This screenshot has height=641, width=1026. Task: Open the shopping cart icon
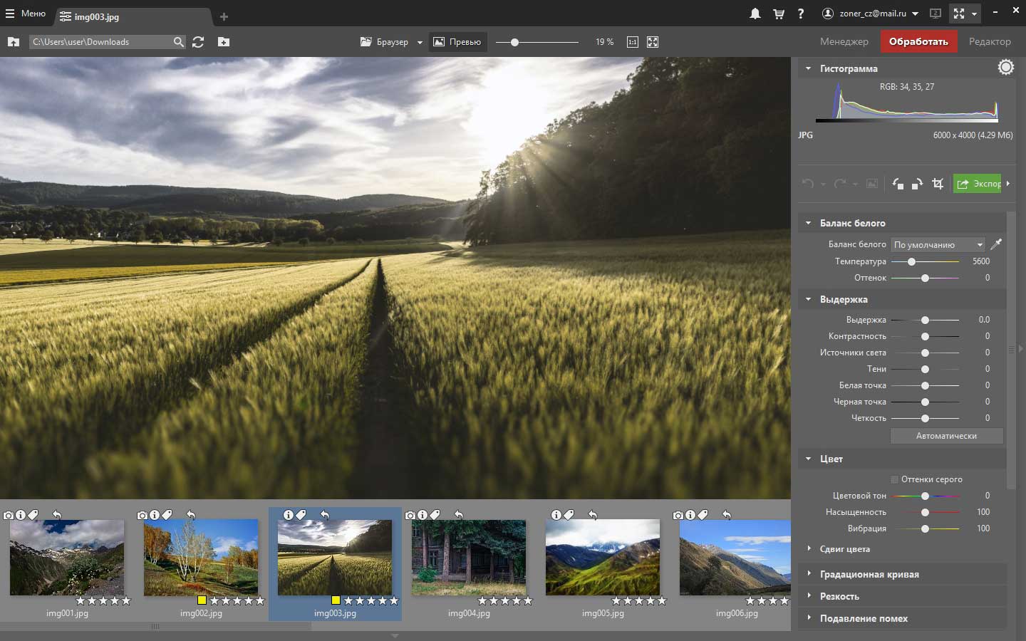pyautogui.click(x=778, y=14)
